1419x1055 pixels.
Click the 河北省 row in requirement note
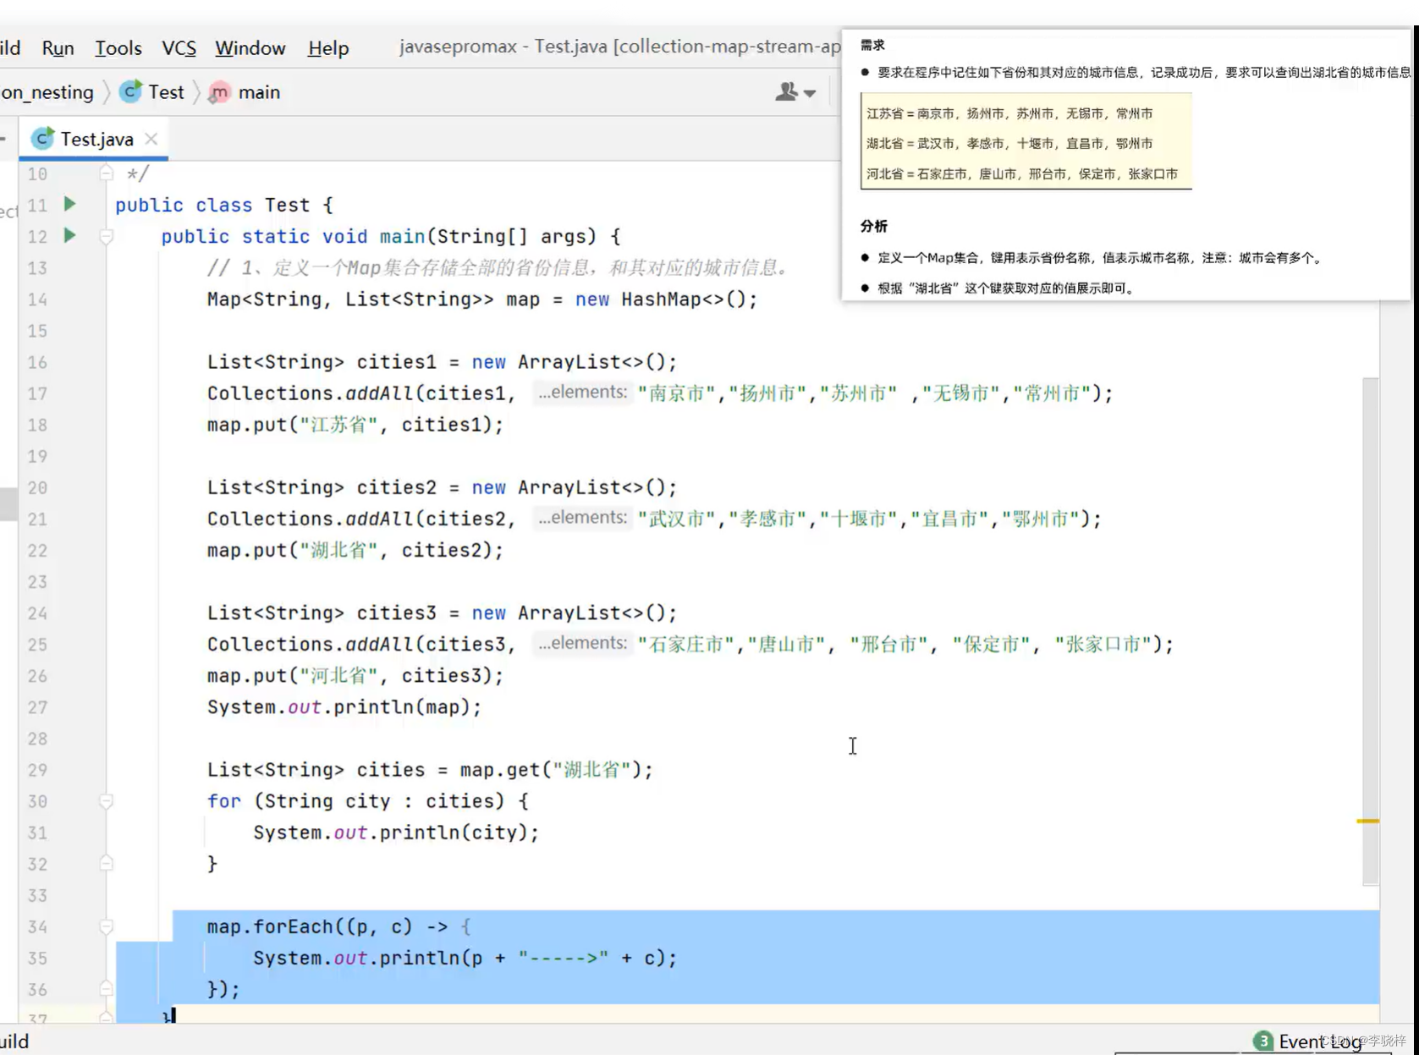(x=1022, y=174)
